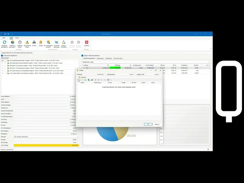Screen dimensions: 244x183
Task: Click the yellow VK3 / Stunde field
Action: coord(46,145)
